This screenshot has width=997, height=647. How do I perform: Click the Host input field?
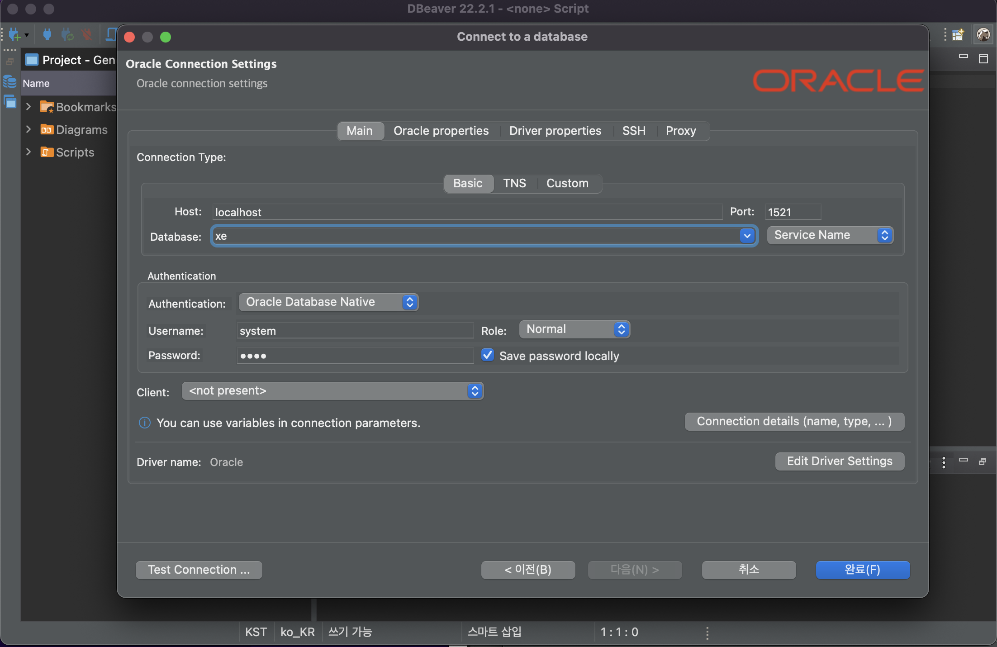[467, 212]
